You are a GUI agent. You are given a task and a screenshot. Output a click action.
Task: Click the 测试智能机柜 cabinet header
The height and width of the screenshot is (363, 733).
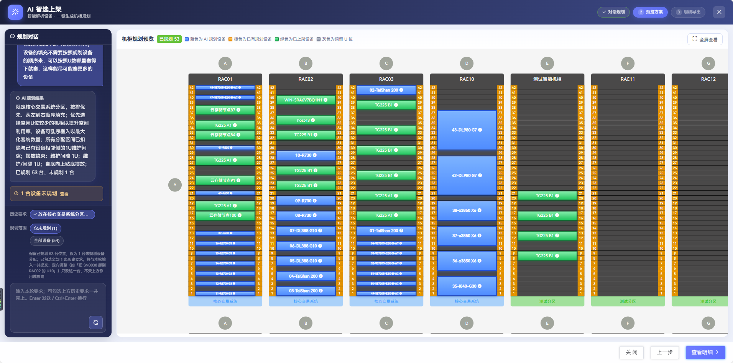tap(547, 79)
